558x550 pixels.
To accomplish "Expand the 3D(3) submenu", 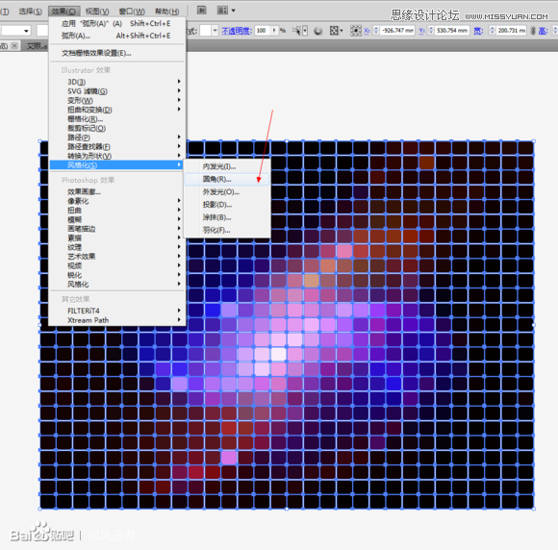I will coord(117,82).
